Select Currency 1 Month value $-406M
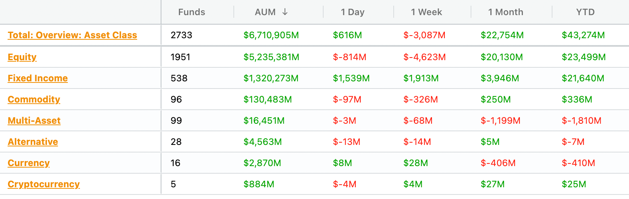The height and width of the screenshot is (199, 629). tap(498, 163)
